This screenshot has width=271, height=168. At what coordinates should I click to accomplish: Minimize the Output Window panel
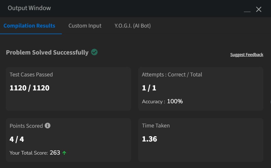(x=247, y=11)
